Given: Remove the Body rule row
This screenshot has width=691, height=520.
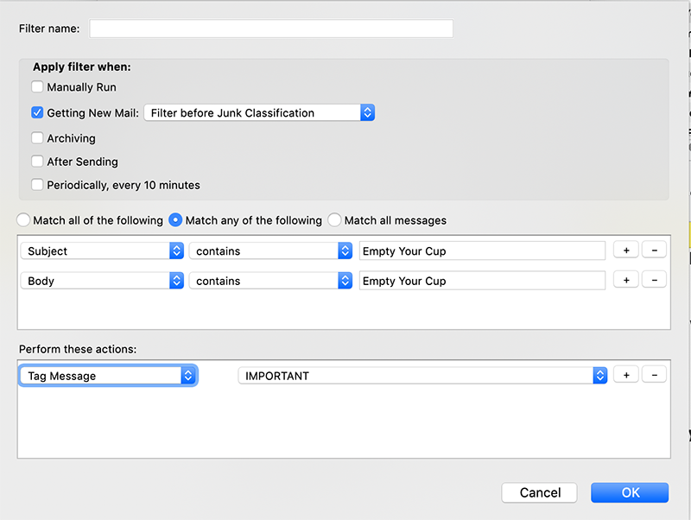Looking at the screenshot, I should pyautogui.click(x=654, y=281).
